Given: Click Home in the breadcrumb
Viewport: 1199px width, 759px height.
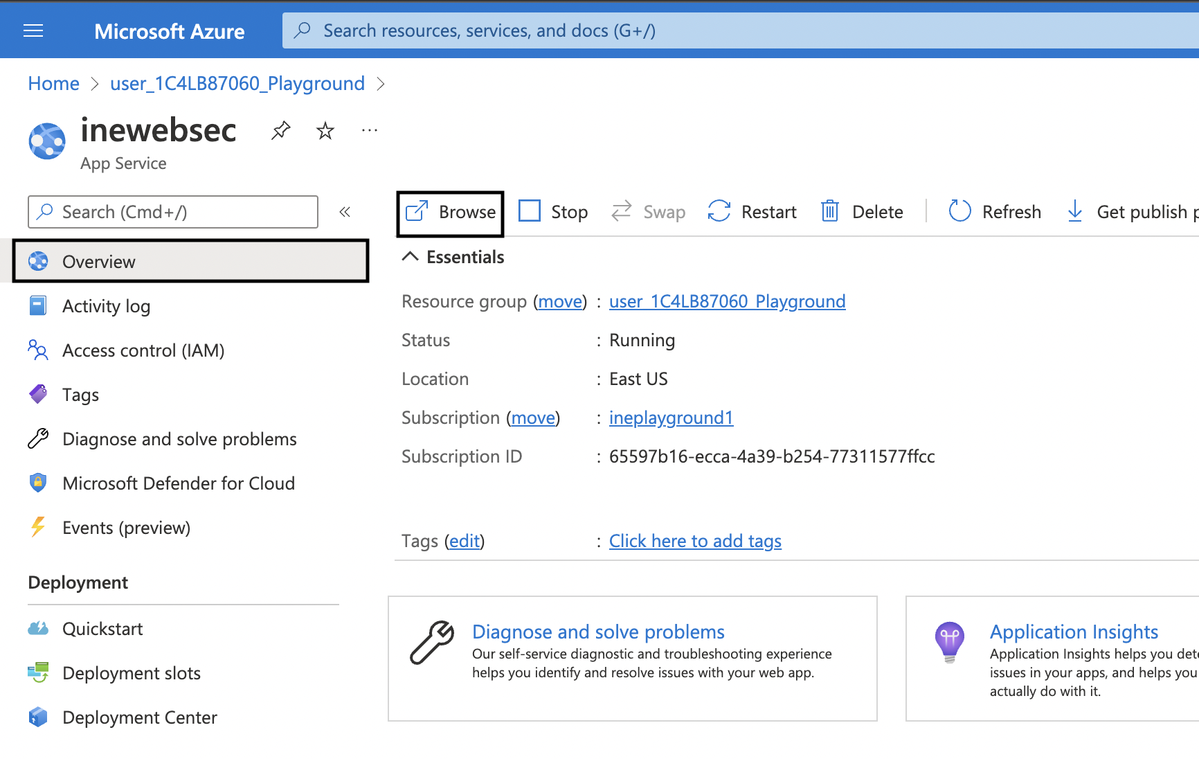Looking at the screenshot, I should click(53, 84).
